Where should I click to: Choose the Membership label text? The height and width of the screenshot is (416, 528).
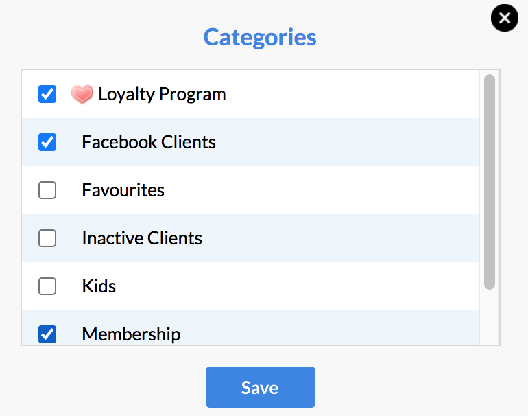(x=132, y=334)
